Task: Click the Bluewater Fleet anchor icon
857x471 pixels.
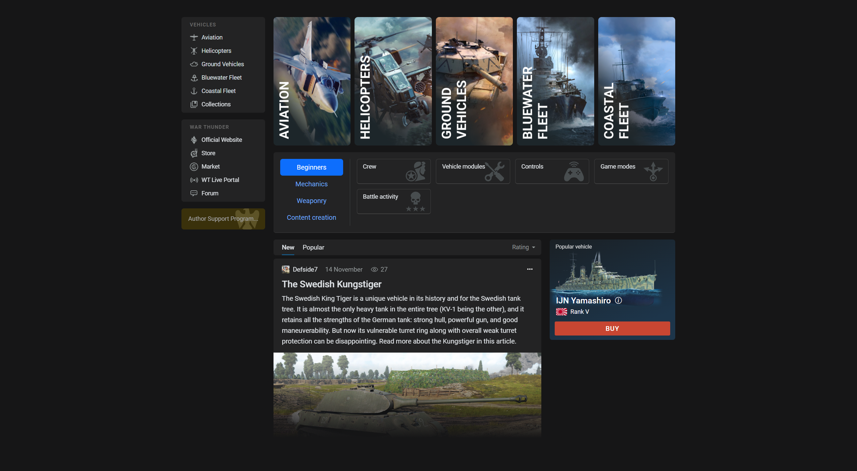Action: coord(194,78)
